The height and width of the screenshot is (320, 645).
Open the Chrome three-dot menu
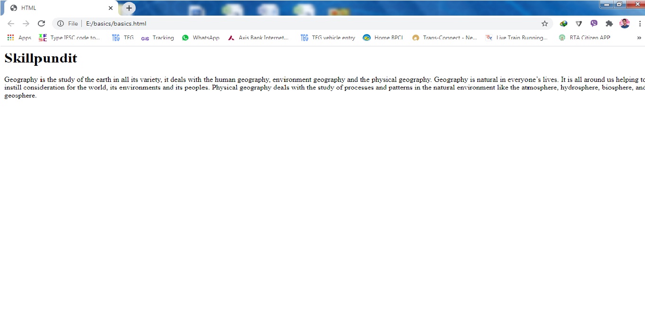coord(639,24)
